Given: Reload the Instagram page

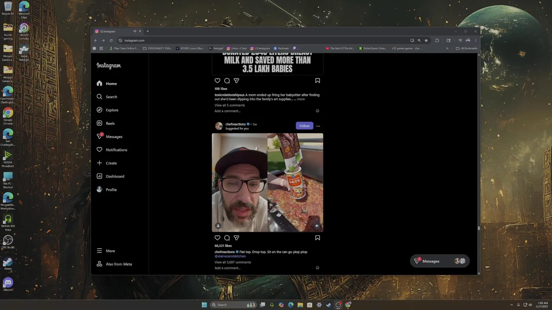Looking at the screenshot, I should tap(111, 40).
